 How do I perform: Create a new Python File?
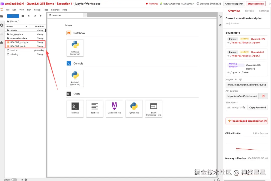click(134, 109)
